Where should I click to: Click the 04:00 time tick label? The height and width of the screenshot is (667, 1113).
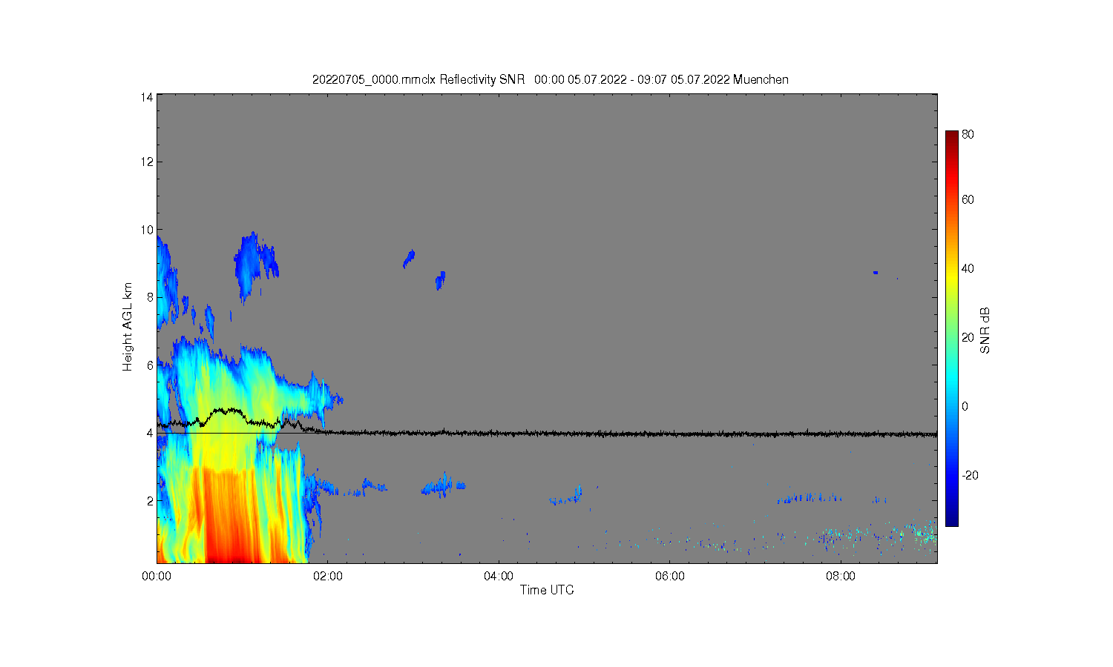(x=499, y=576)
